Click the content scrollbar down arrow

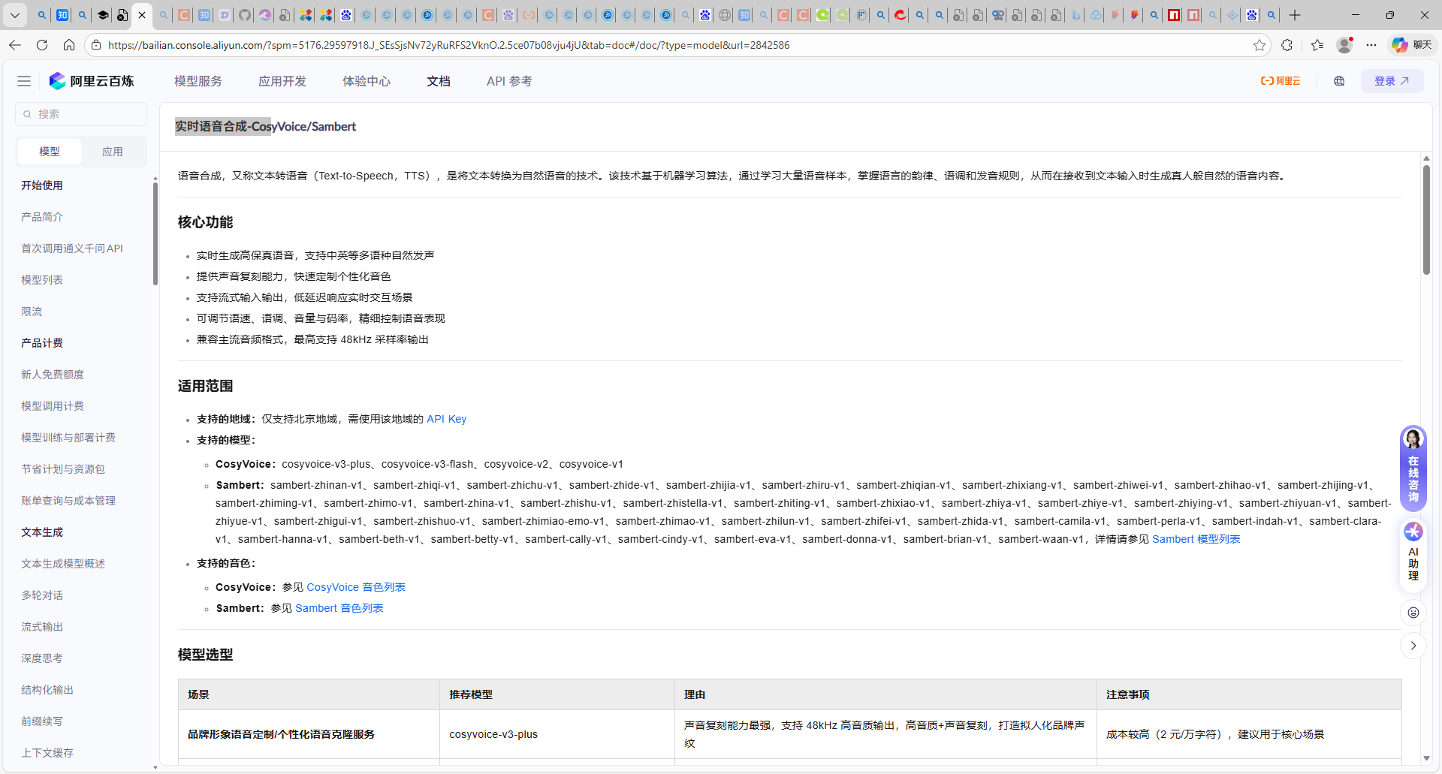(x=1426, y=758)
